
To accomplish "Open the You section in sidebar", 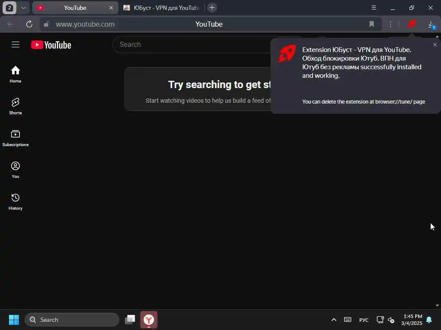I will tap(16, 170).
